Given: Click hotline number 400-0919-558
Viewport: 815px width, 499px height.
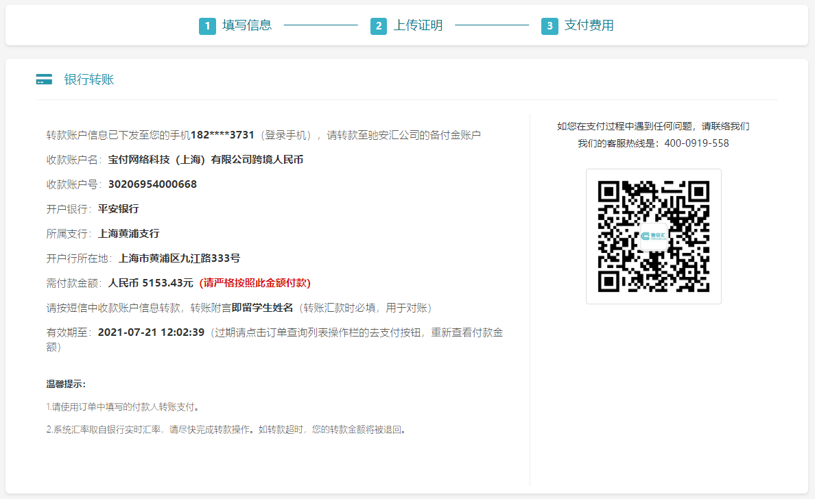Looking at the screenshot, I should tap(696, 143).
